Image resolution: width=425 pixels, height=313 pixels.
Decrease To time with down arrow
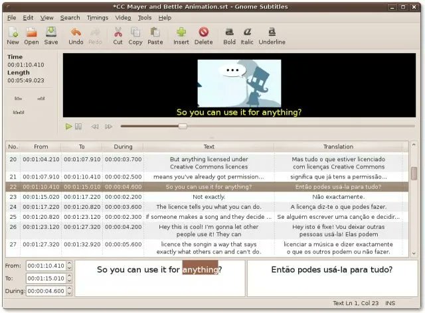[69, 281]
